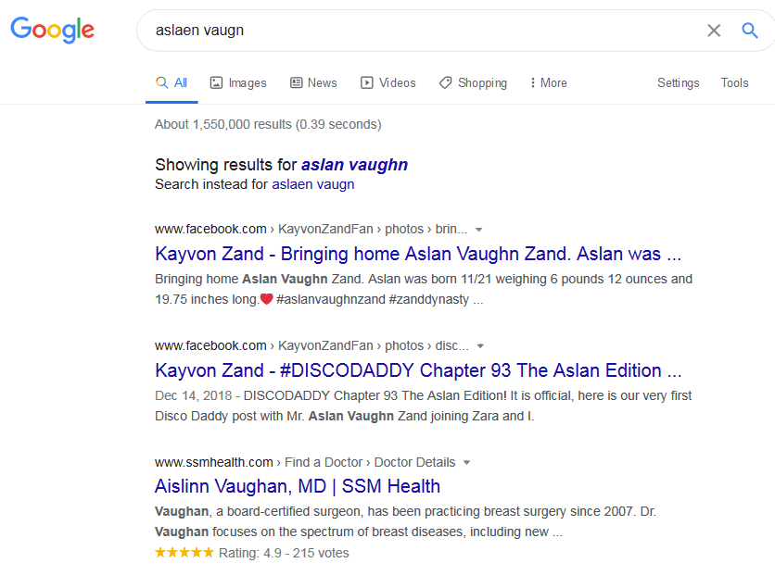The height and width of the screenshot is (588, 775).
Task: Open the dropdown arrow on the first Facebook result
Action: point(477,229)
